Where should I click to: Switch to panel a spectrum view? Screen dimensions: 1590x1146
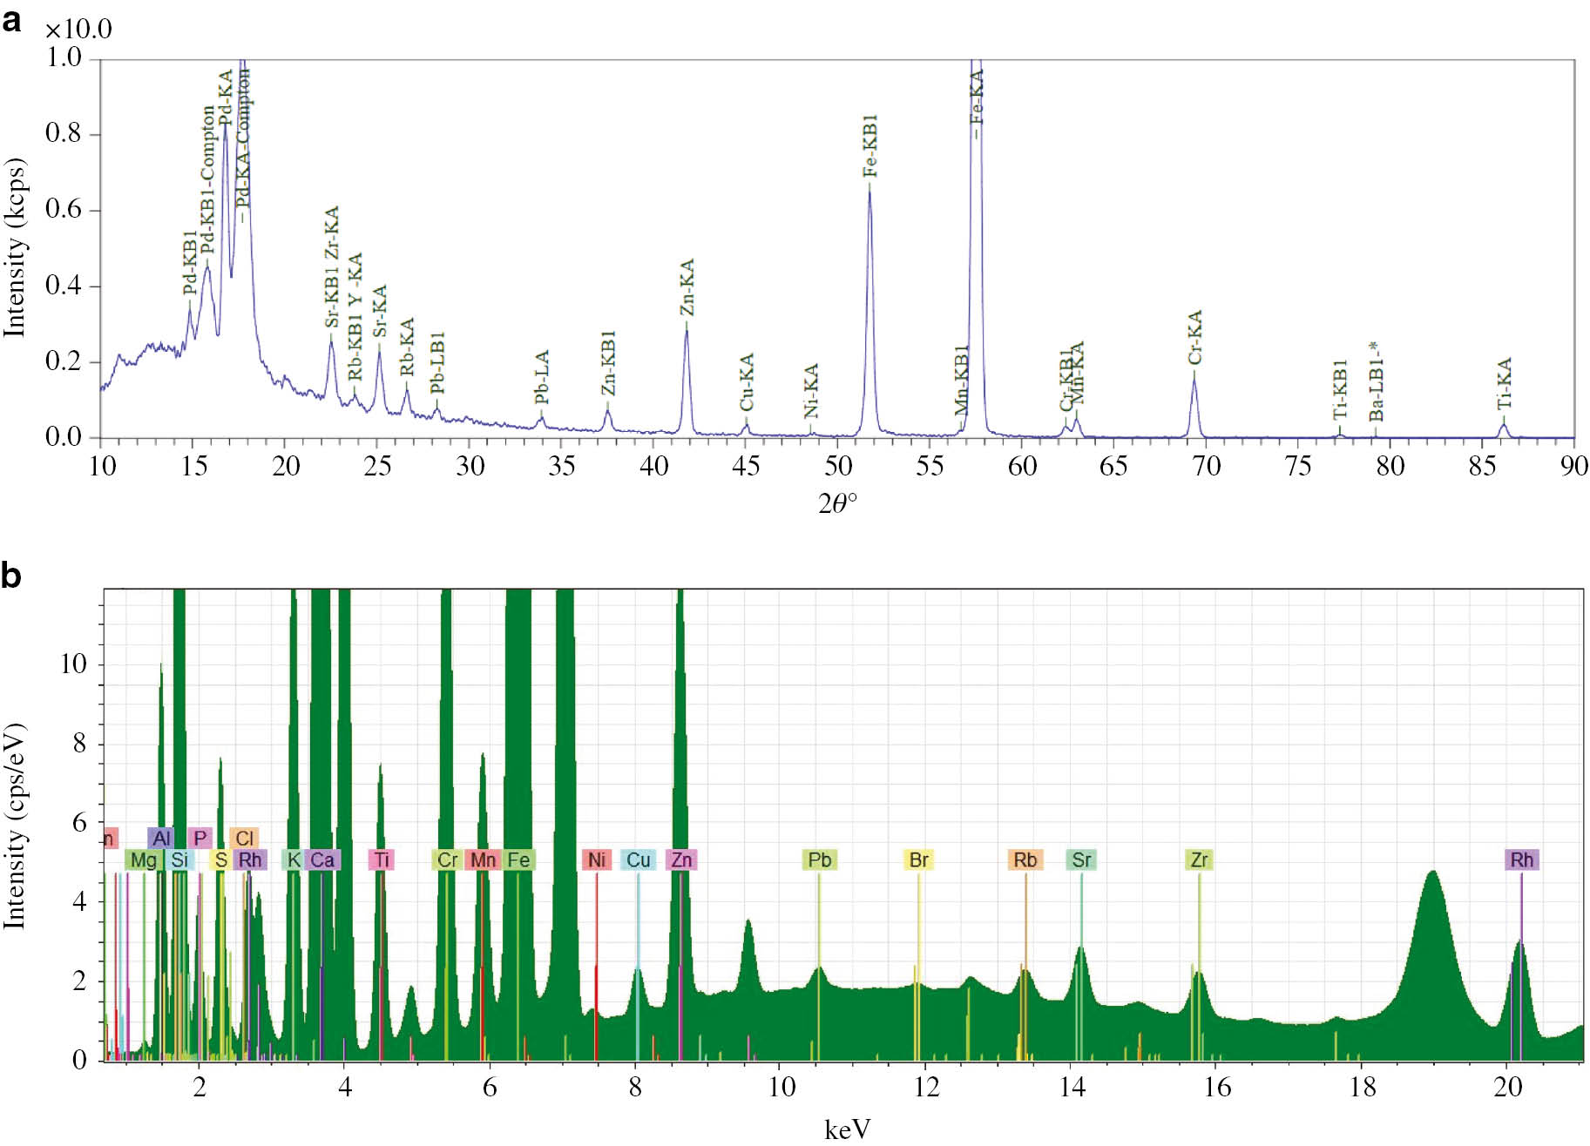[10, 21]
